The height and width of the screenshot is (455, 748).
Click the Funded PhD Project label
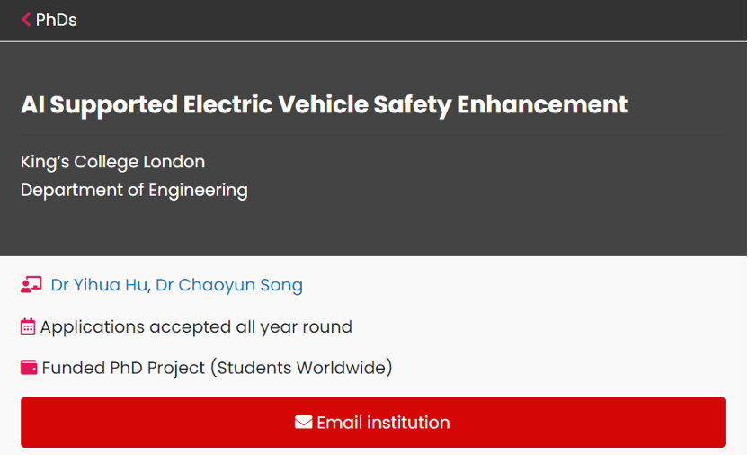(123, 368)
